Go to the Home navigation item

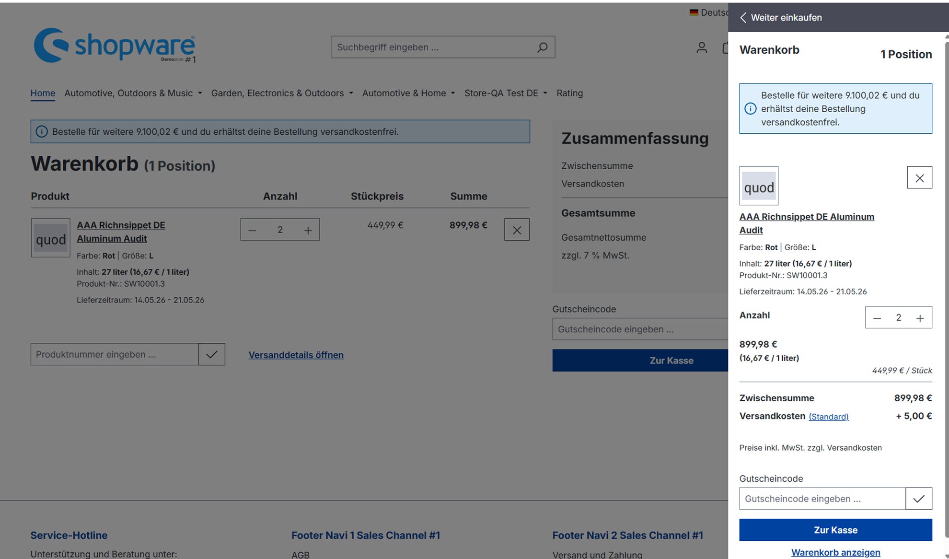click(x=43, y=93)
